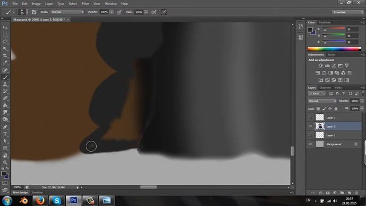The width and height of the screenshot is (366, 206).
Task: Open the Flow slider arrow
Action: pyautogui.click(x=146, y=12)
